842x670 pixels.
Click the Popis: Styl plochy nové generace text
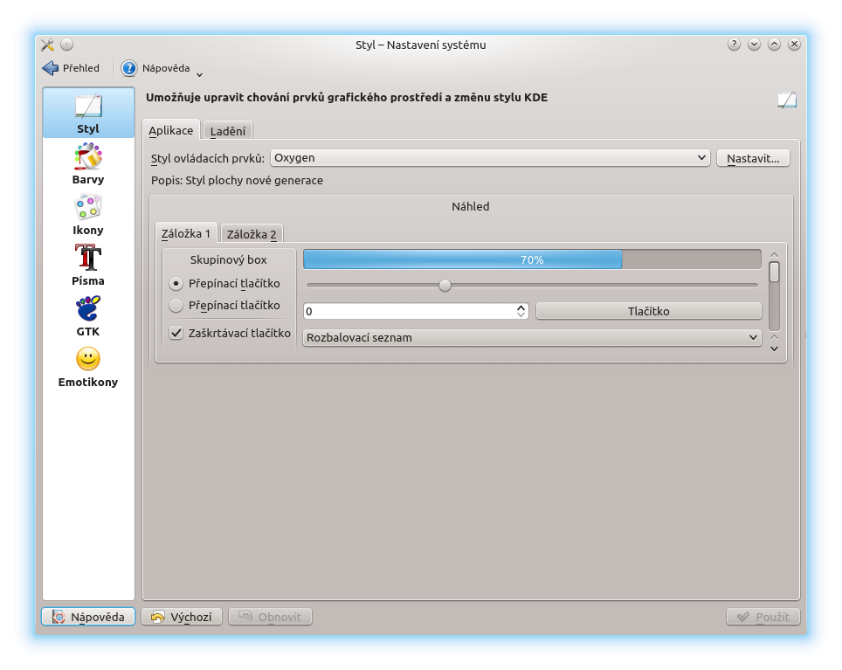[237, 180]
